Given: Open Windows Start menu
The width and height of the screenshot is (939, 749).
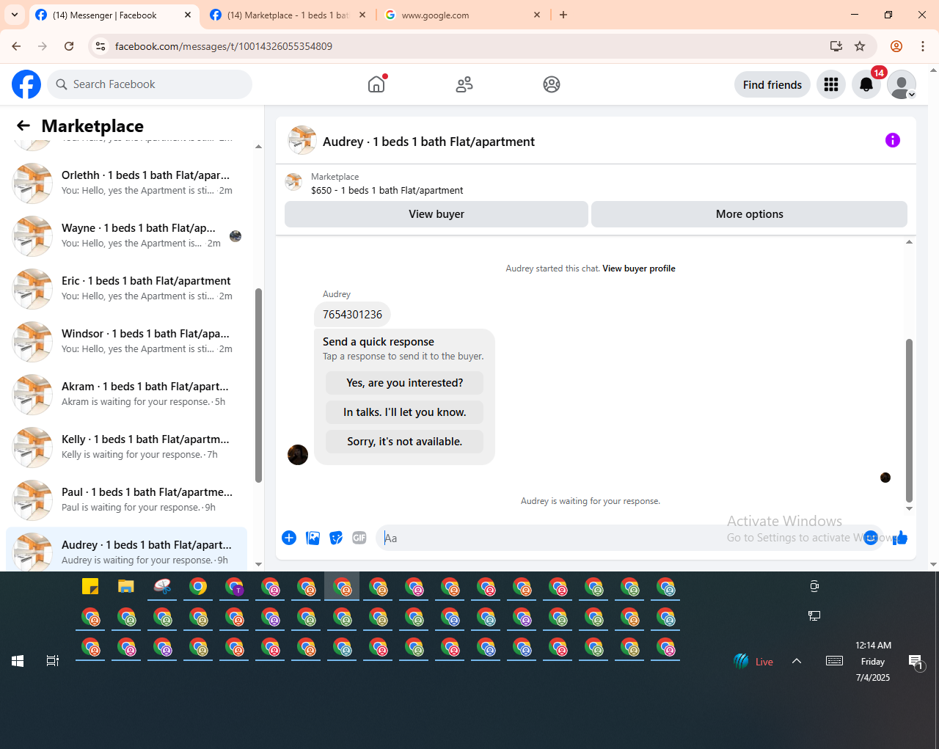Looking at the screenshot, I should pos(18,661).
